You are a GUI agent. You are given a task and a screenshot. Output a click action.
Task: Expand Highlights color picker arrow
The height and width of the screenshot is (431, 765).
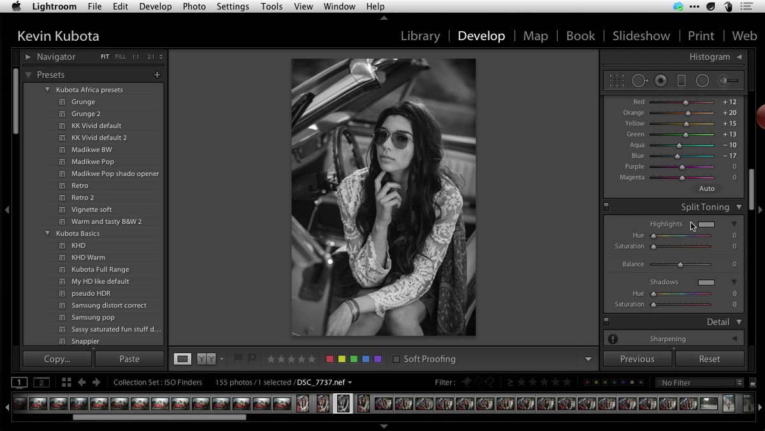pos(734,224)
